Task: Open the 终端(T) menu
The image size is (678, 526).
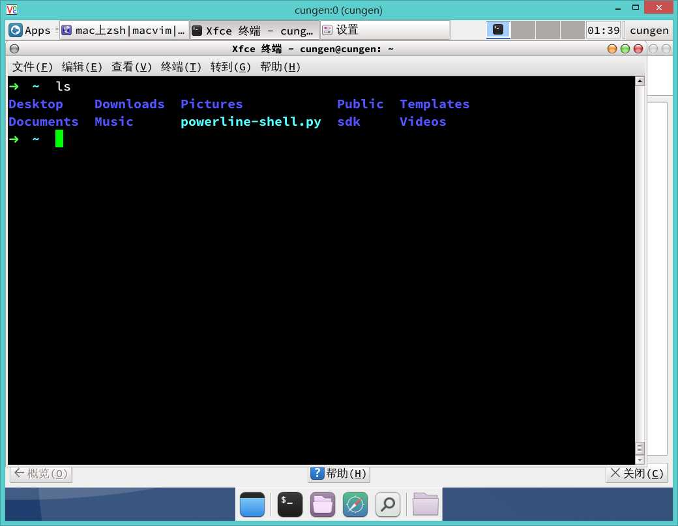Action: click(181, 66)
